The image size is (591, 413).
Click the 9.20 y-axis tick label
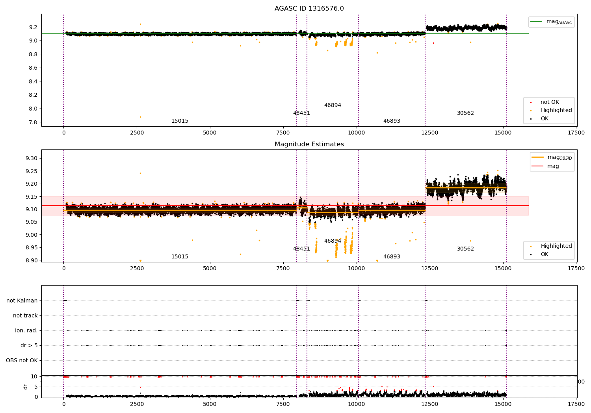pyautogui.click(x=32, y=184)
